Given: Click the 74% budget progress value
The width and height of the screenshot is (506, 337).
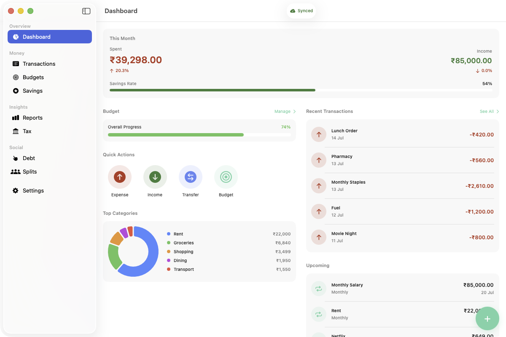Looking at the screenshot, I should [x=286, y=127].
